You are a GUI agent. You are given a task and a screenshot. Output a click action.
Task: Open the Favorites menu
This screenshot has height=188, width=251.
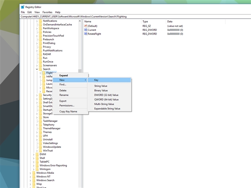coord(47,12)
